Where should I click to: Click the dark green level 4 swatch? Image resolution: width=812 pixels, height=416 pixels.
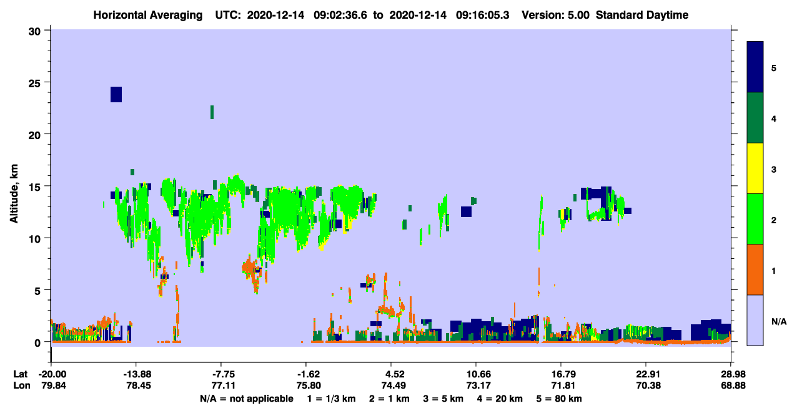[x=755, y=118]
